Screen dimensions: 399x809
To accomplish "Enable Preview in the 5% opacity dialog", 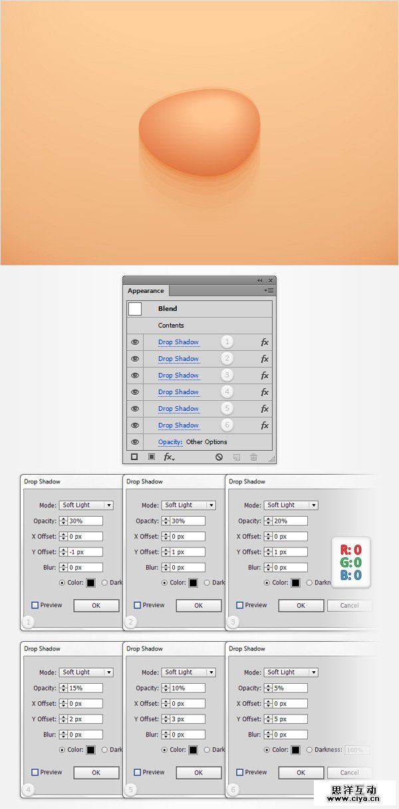I will (x=240, y=772).
